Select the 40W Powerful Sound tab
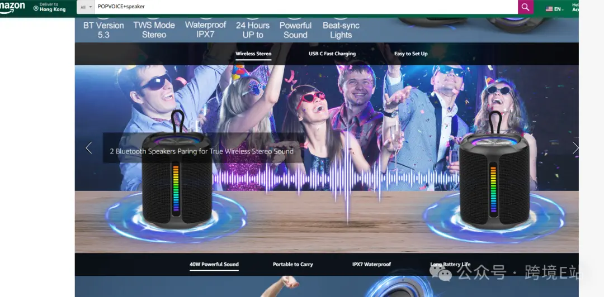This screenshot has height=297, width=604. (214, 265)
